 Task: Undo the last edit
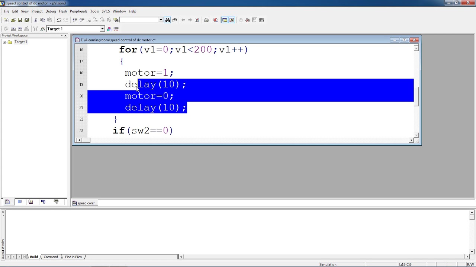pyautogui.click(x=59, y=20)
